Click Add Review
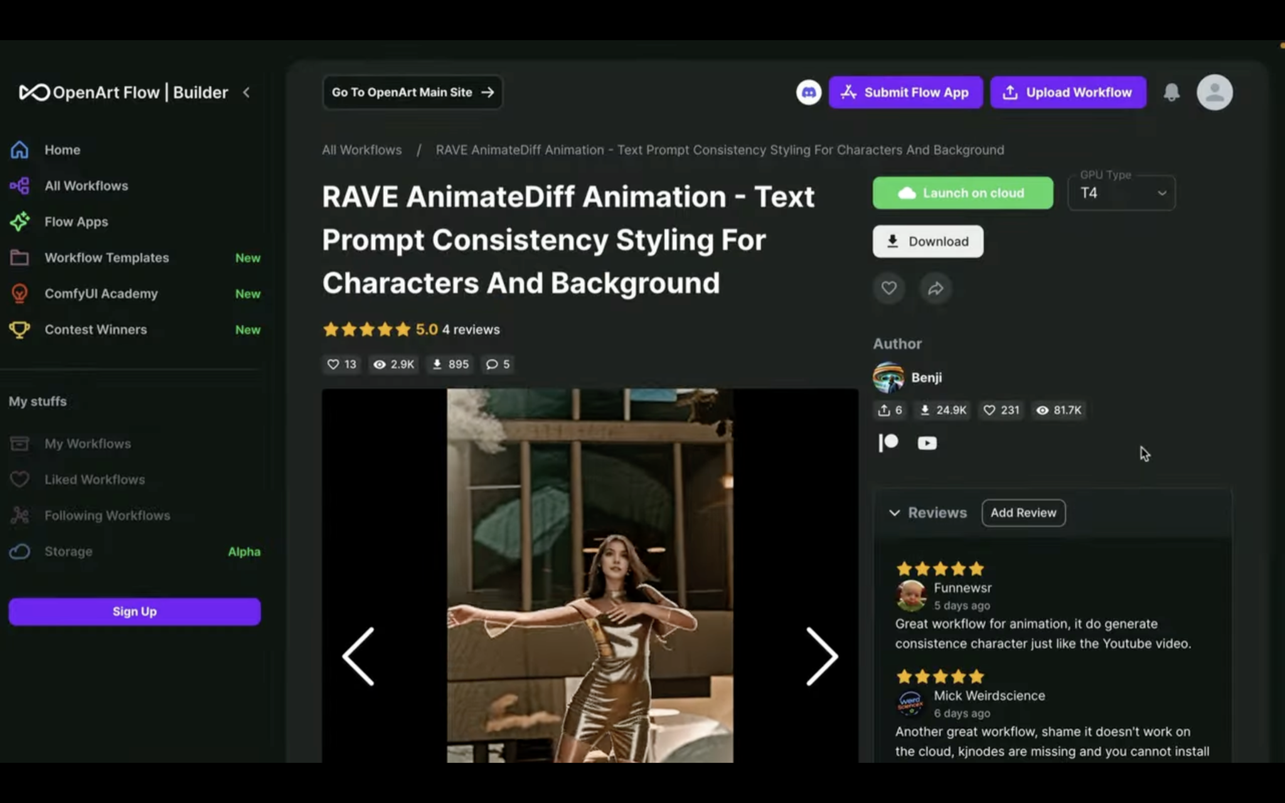This screenshot has width=1285, height=803. [1023, 513]
